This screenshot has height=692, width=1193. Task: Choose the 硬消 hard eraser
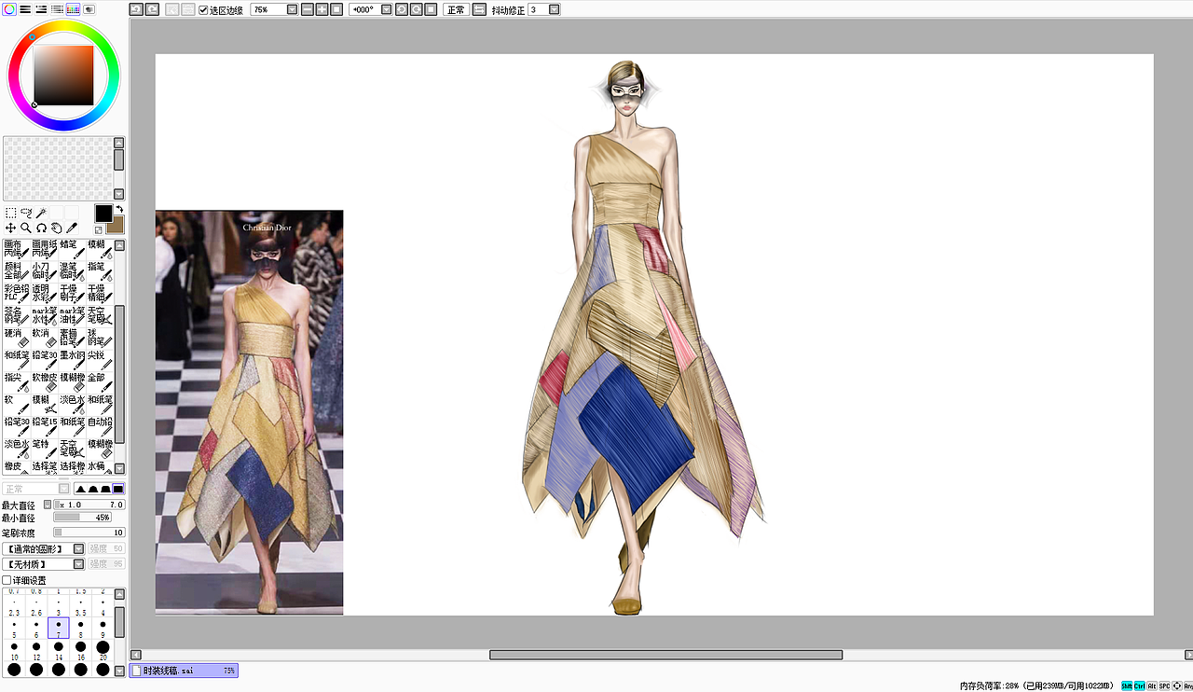click(16, 339)
